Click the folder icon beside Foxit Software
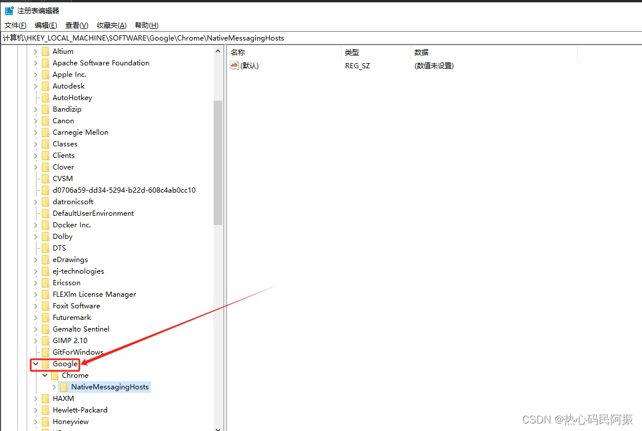This screenshot has width=642, height=431. pos(45,306)
